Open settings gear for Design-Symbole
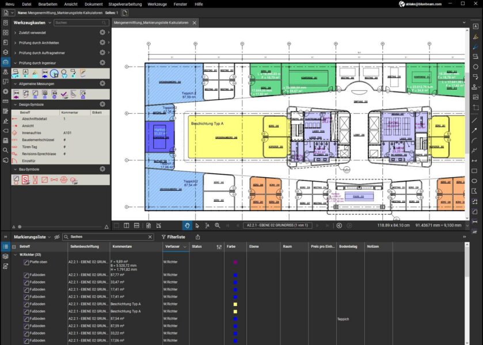Viewport: 483px width, 345px height. coord(102,105)
